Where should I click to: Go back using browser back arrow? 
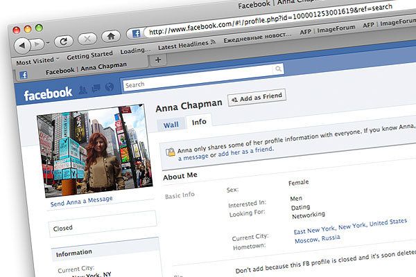pyautogui.click(x=23, y=46)
